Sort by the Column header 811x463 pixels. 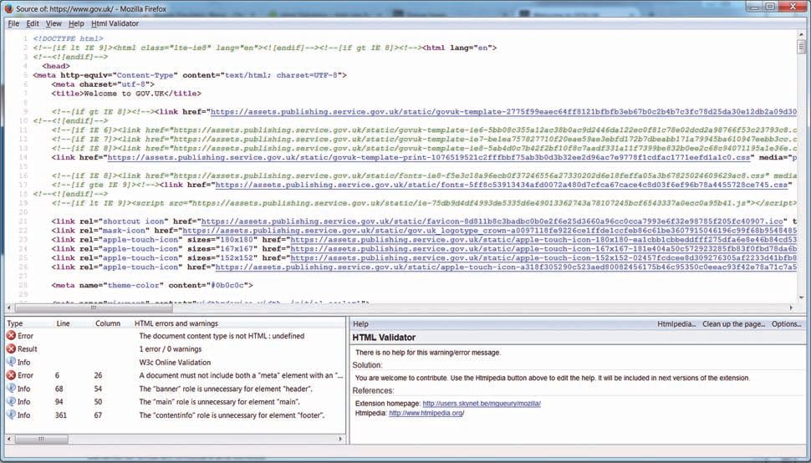pos(108,323)
